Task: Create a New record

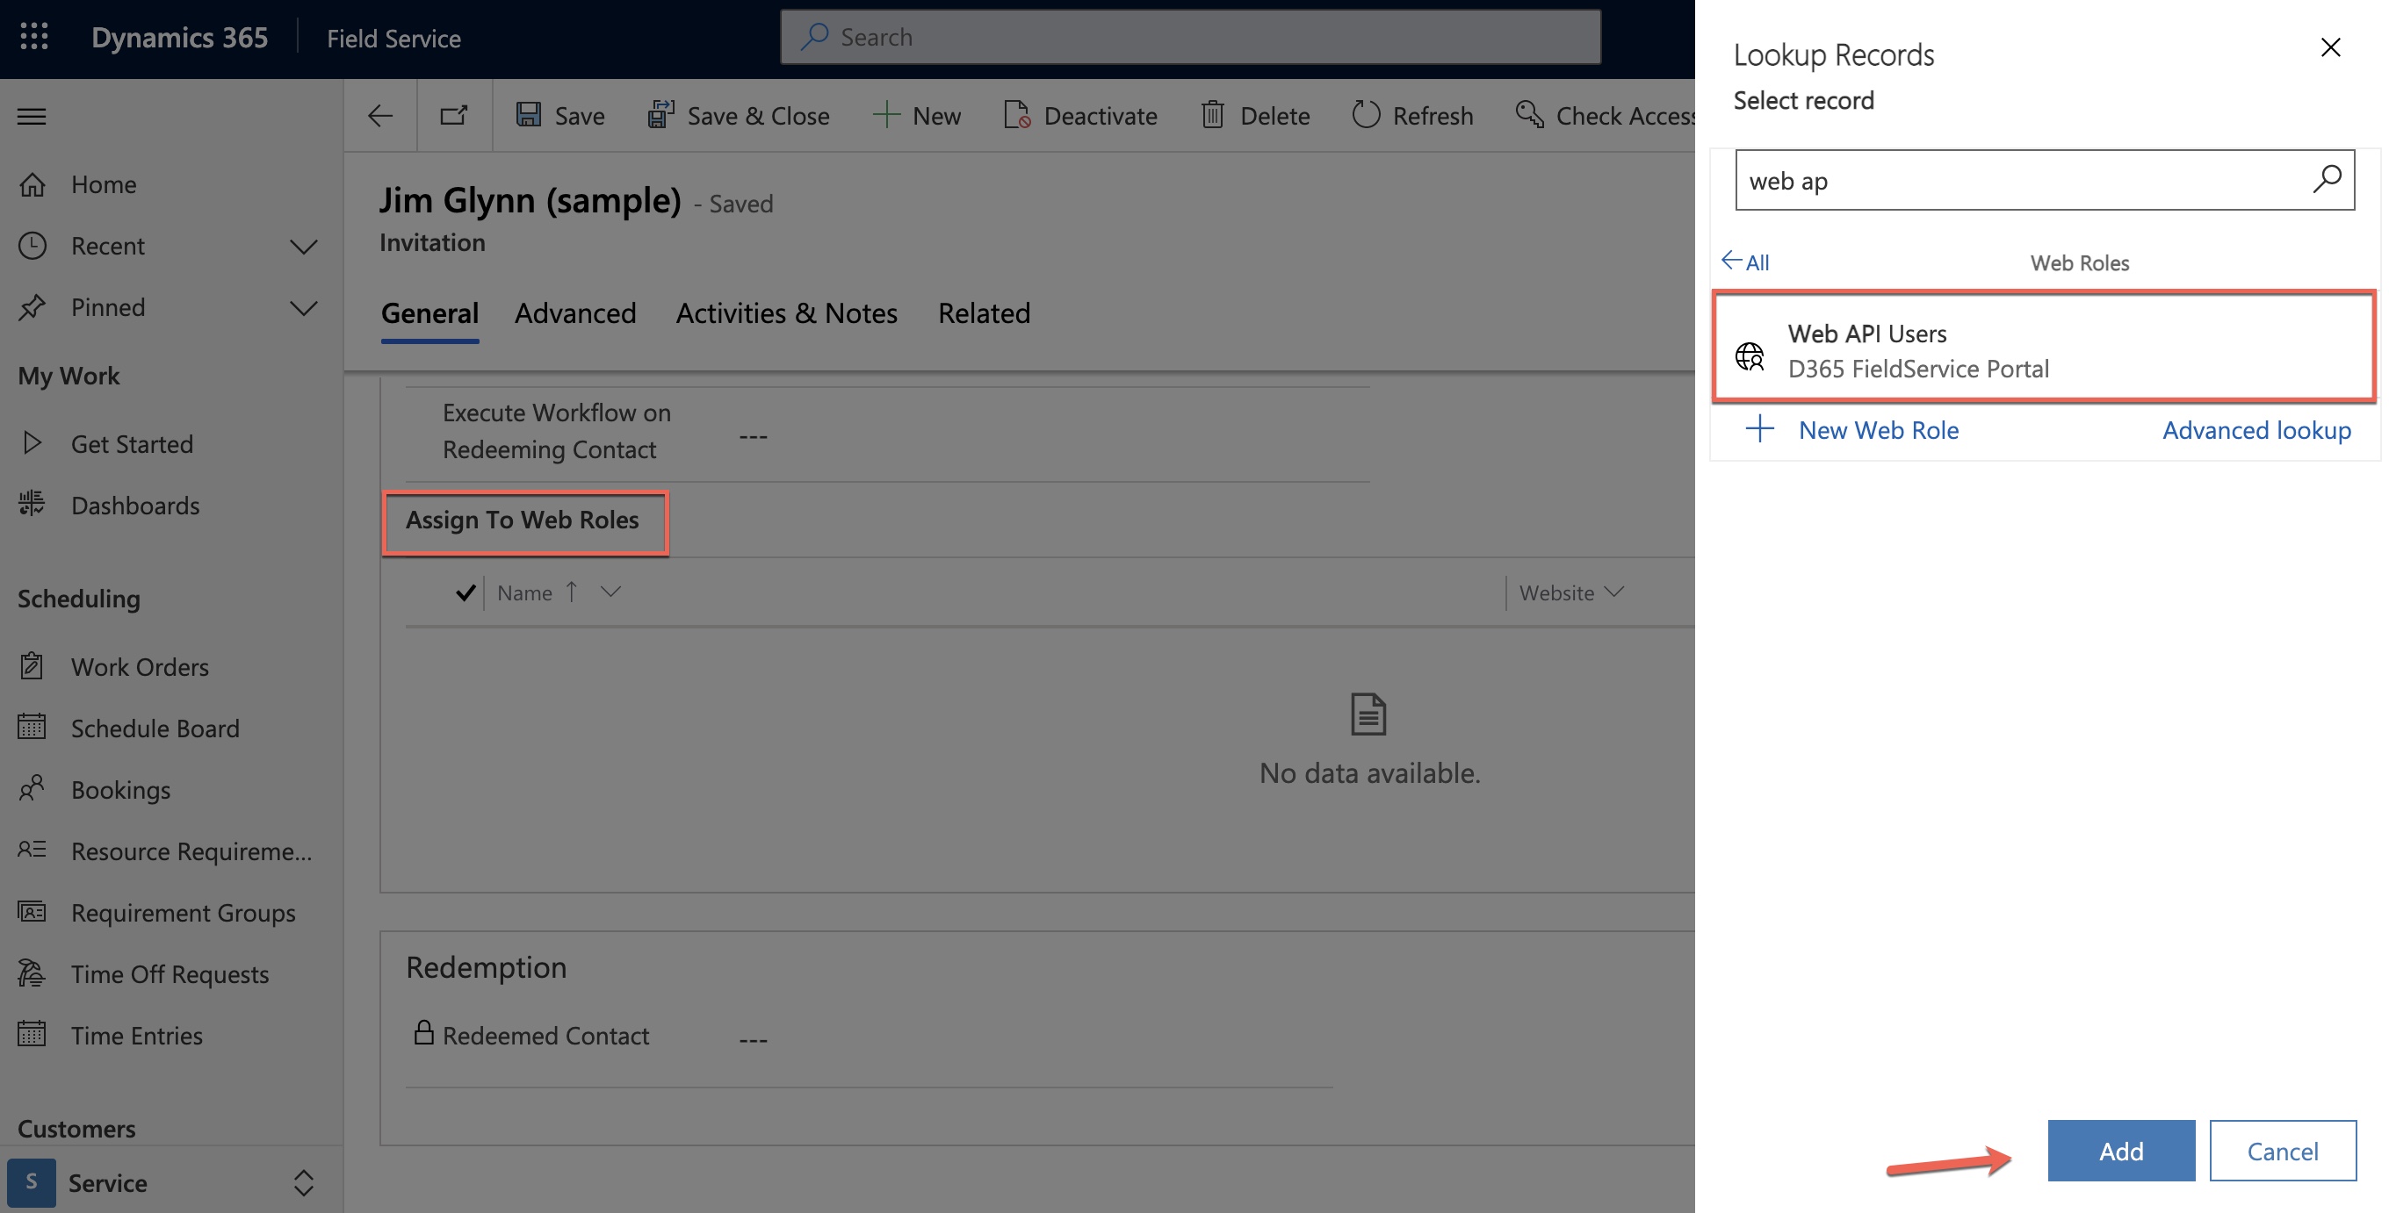Action: 916,116
